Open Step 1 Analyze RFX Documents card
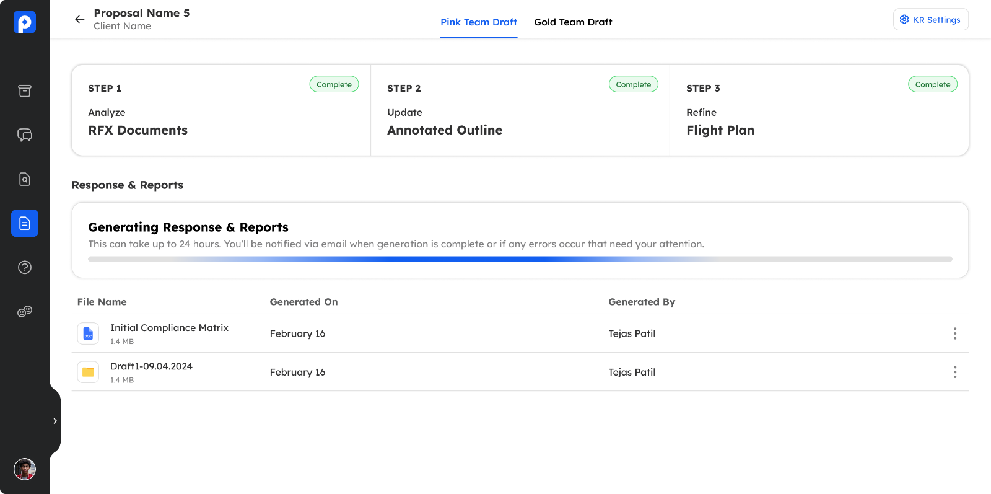 point(221,110)
